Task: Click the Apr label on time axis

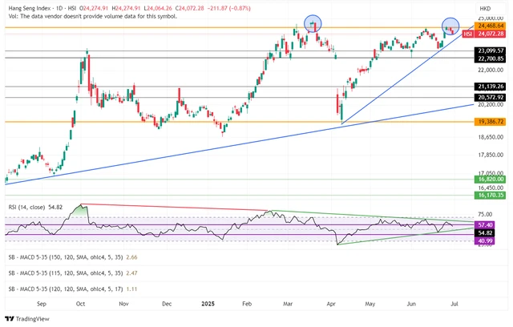Action: pyautogui.click(x=331, y=304)
